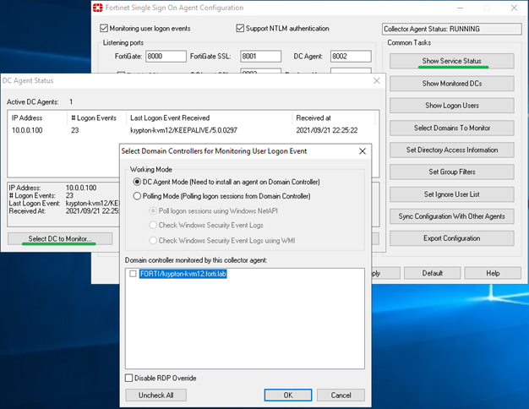This screenshot has height=409, width=529.
Task: Close the Select Domain Controllers dialog
Action: (x=363, y=150)
